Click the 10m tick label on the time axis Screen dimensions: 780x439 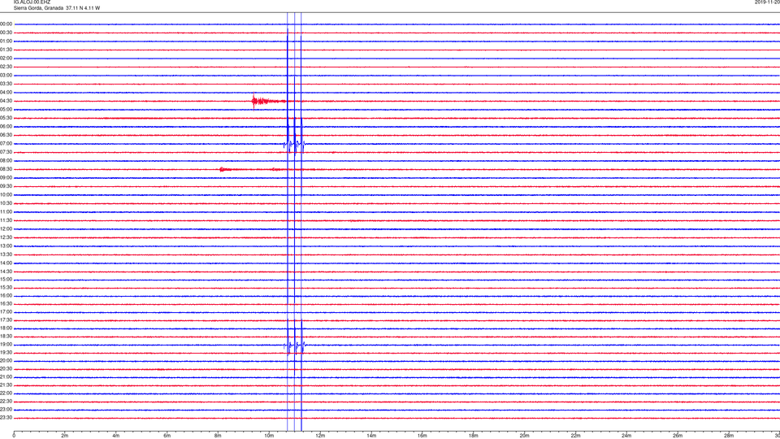pyautogui.click(x=269, y=436)
